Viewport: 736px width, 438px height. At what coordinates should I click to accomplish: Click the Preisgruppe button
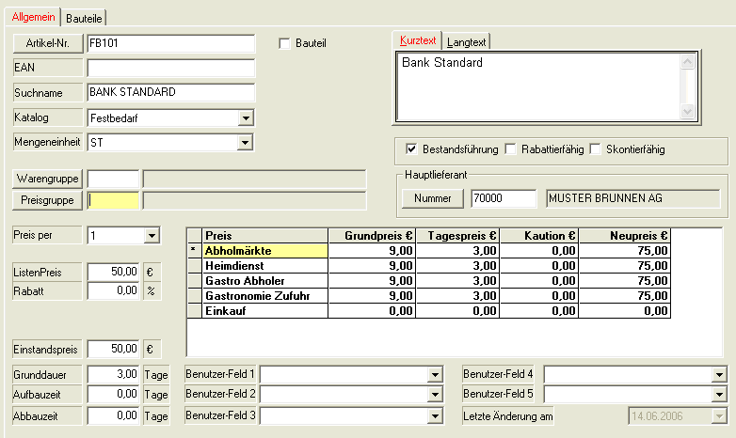coord(48,200)
